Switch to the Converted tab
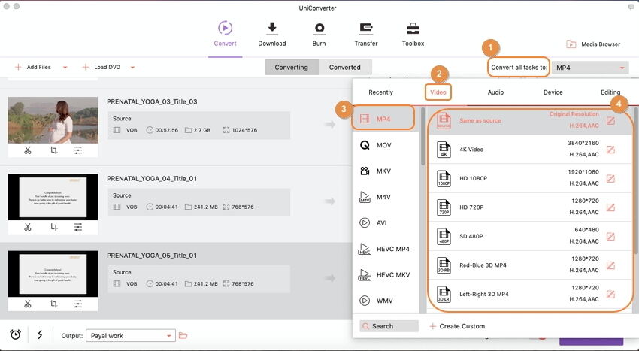 345,67
